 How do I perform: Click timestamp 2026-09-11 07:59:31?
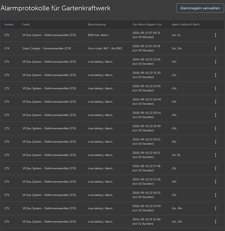tap(146, 33)
